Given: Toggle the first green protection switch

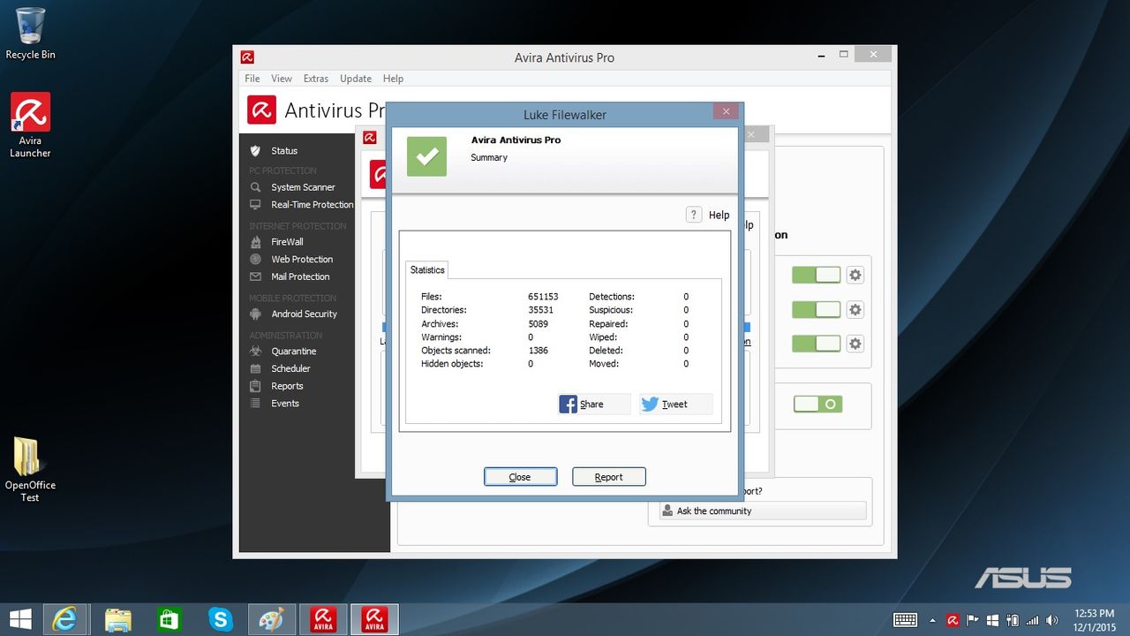Looking at the screenshot, I should 817,275.
